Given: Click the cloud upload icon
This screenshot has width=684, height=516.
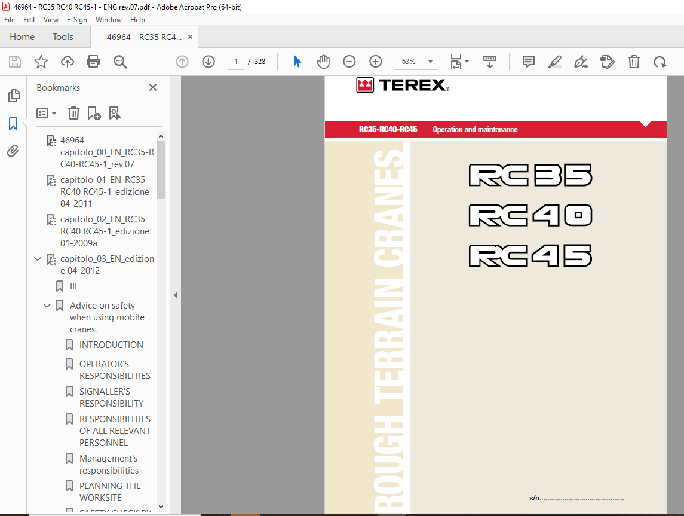Looking at the screenshot, I should pyautogui.click(x=67, y=62).
